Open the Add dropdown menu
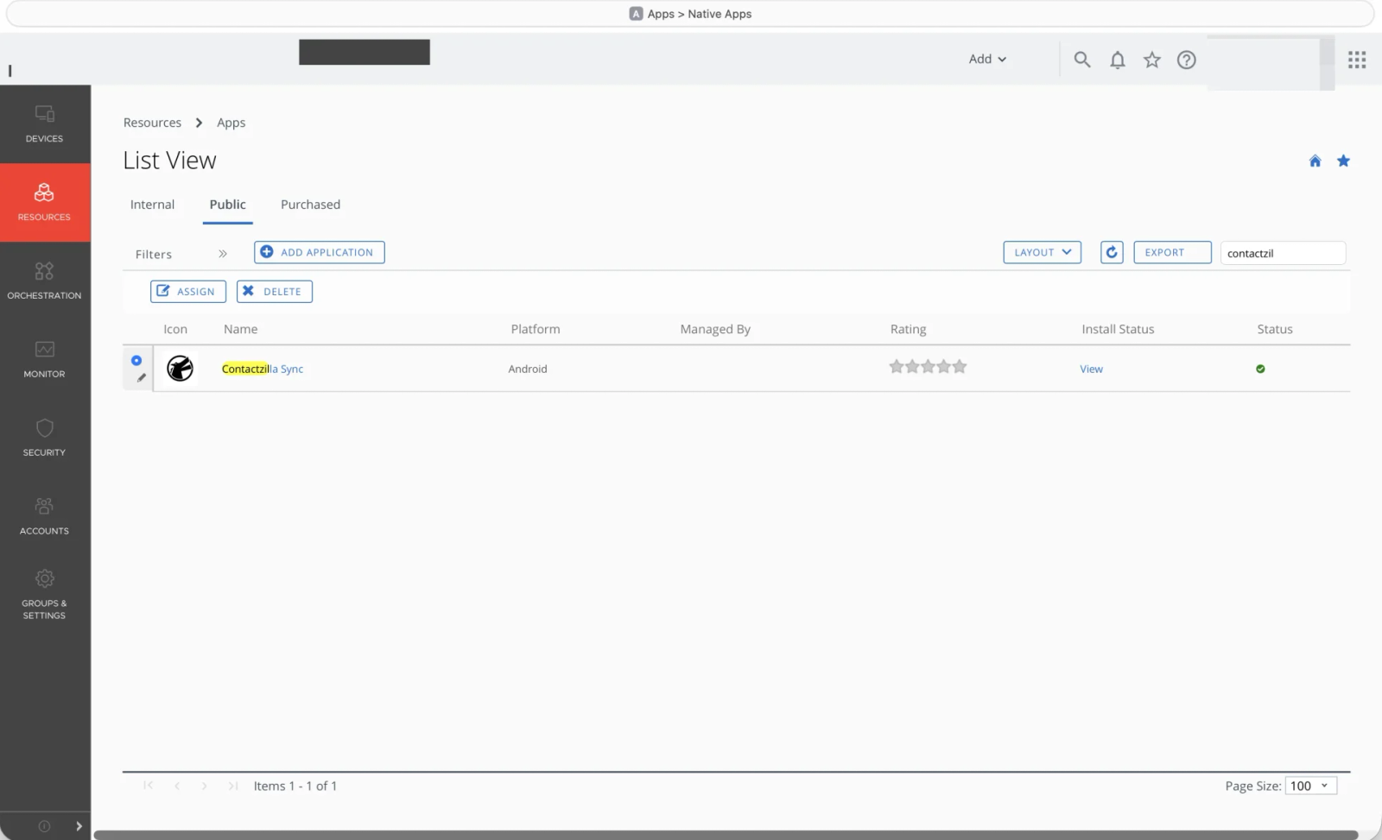Screen dimensions: 1382x840 [987, 59]
